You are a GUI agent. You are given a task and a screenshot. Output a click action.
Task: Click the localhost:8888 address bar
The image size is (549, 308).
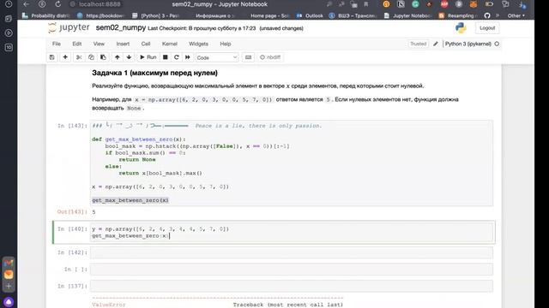100,4
